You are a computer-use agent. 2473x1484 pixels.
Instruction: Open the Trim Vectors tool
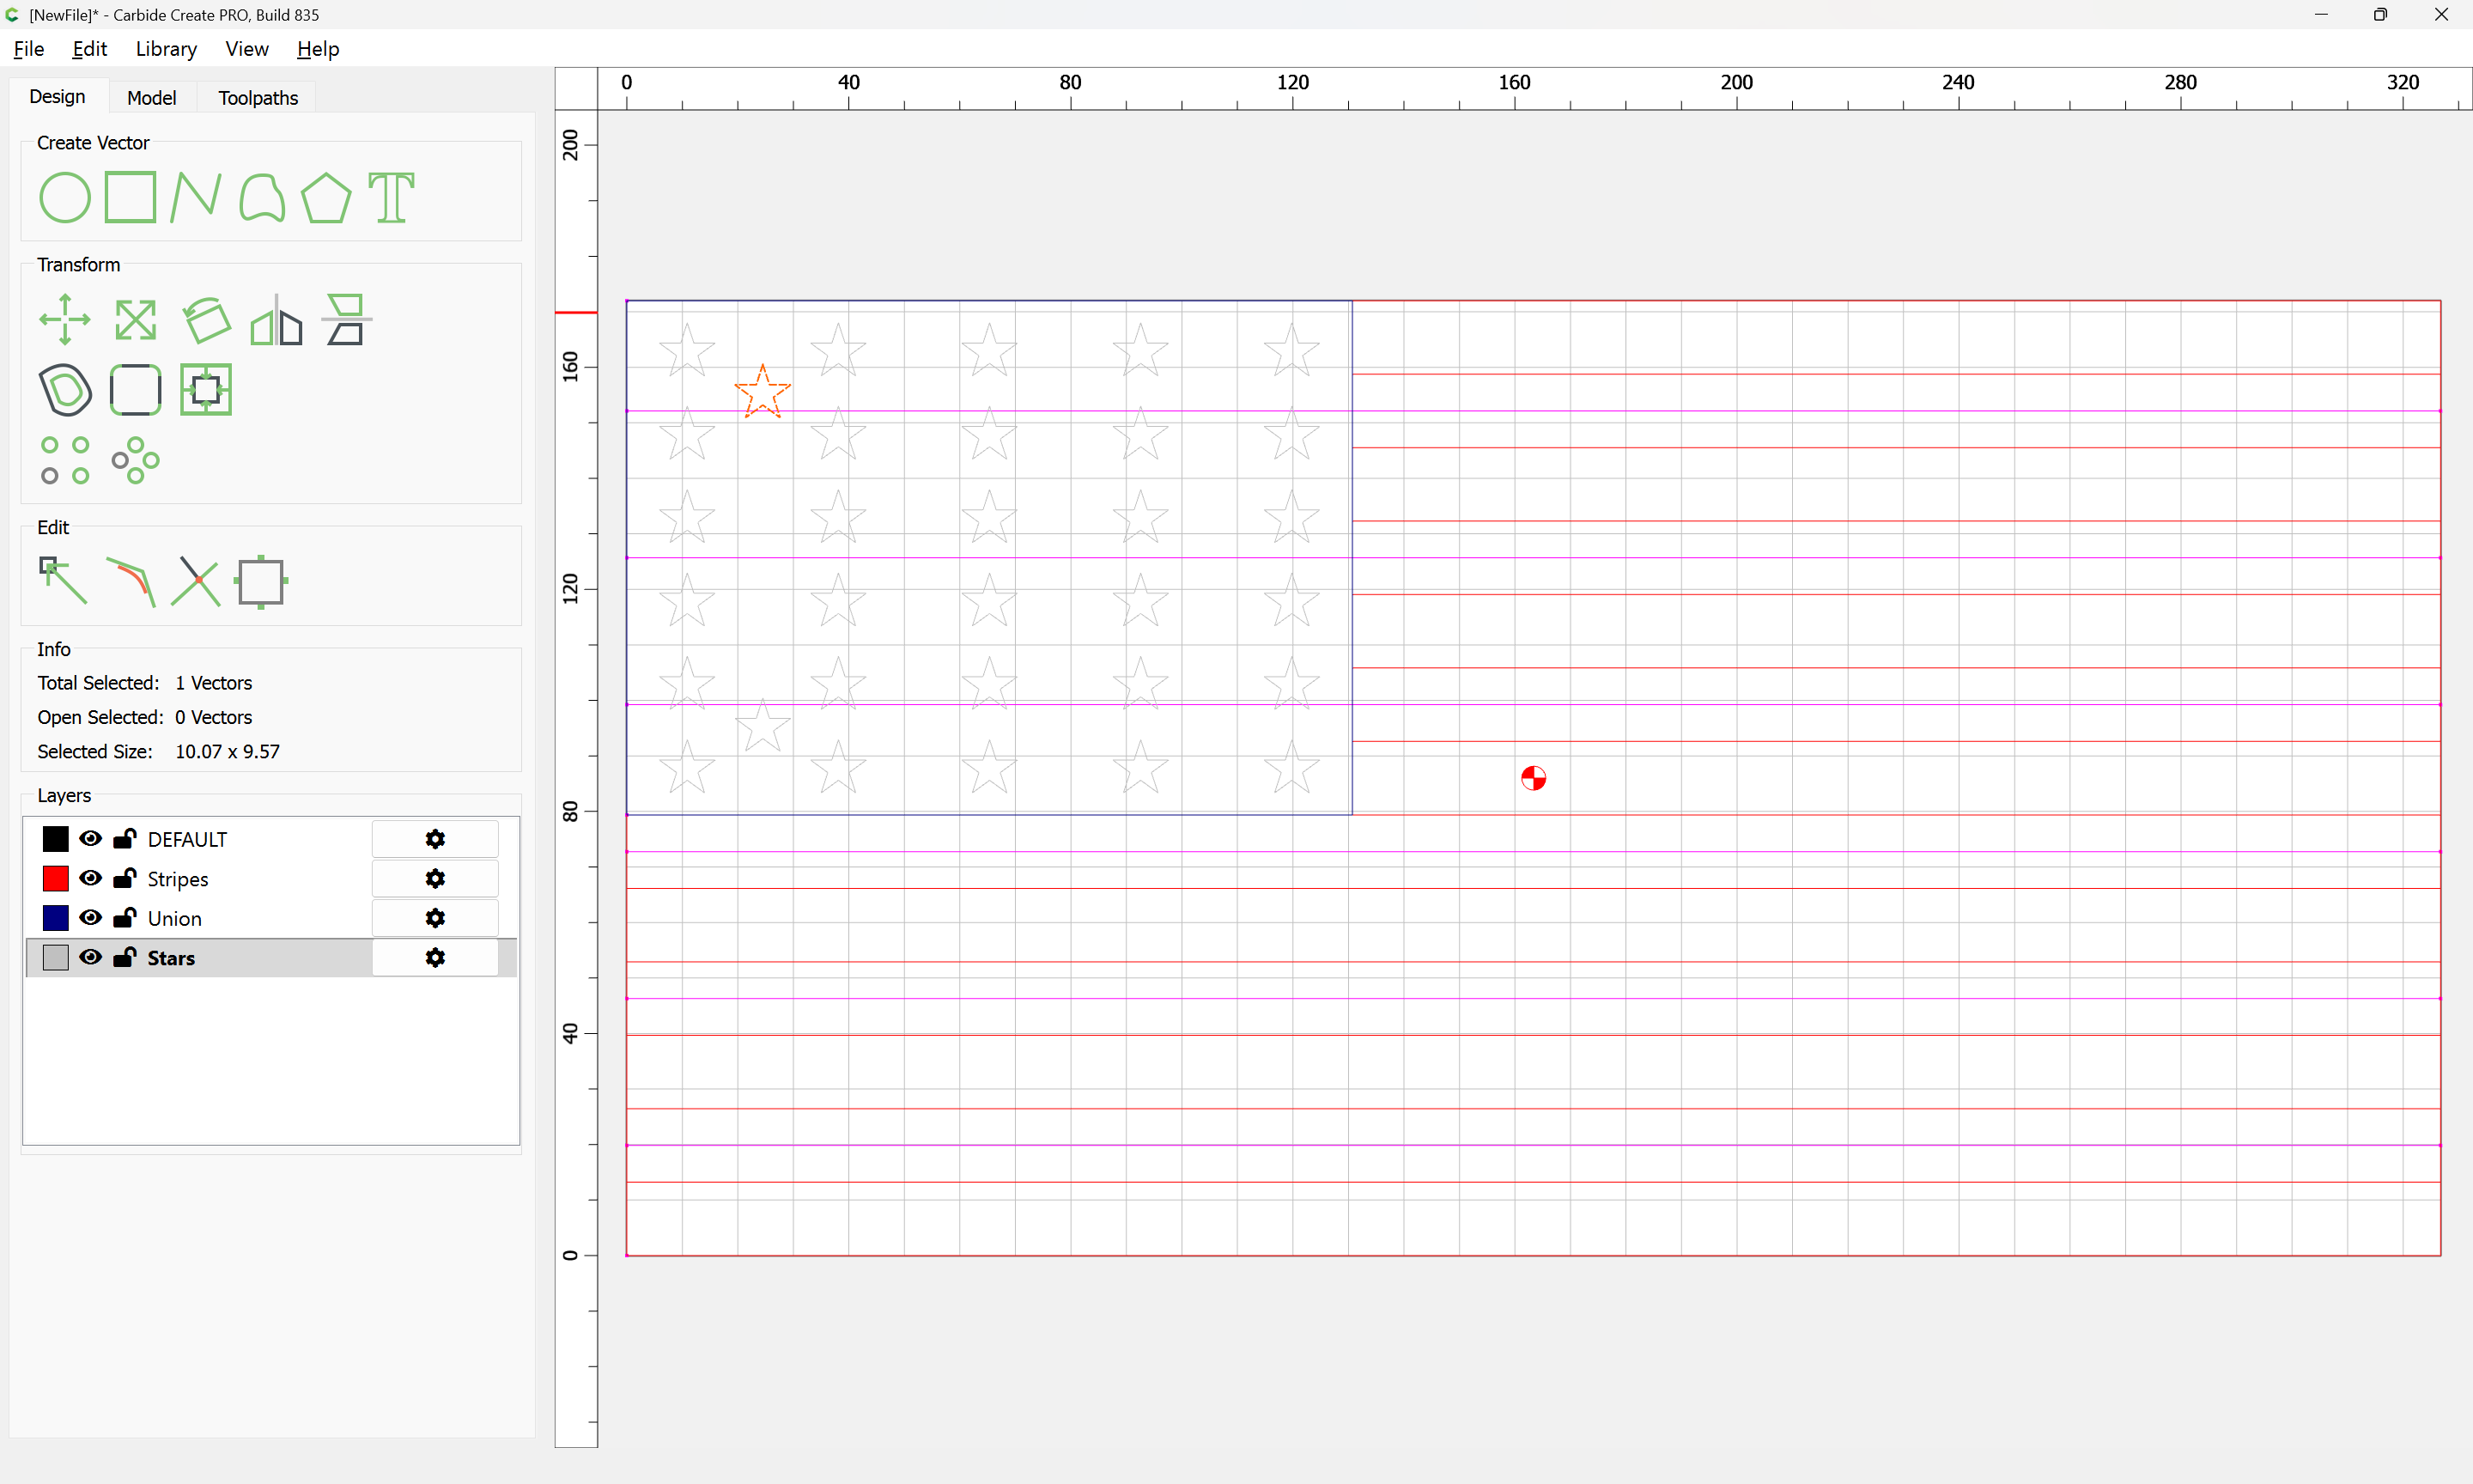[x=195, y=581]
